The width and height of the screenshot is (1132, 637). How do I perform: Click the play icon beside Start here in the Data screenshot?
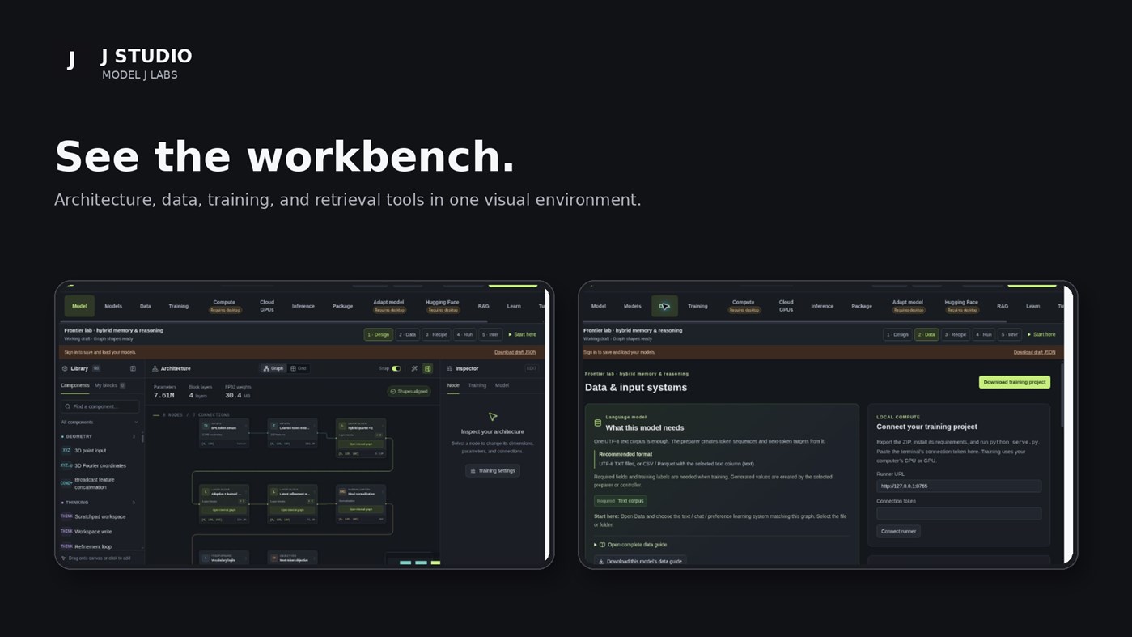(1029, 334)
